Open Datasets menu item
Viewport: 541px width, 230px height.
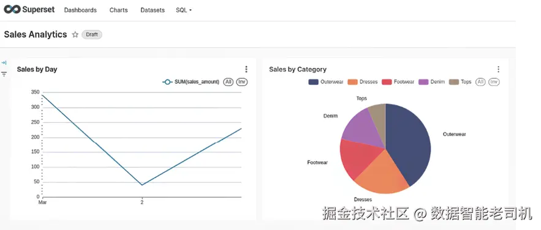[153, 10]
